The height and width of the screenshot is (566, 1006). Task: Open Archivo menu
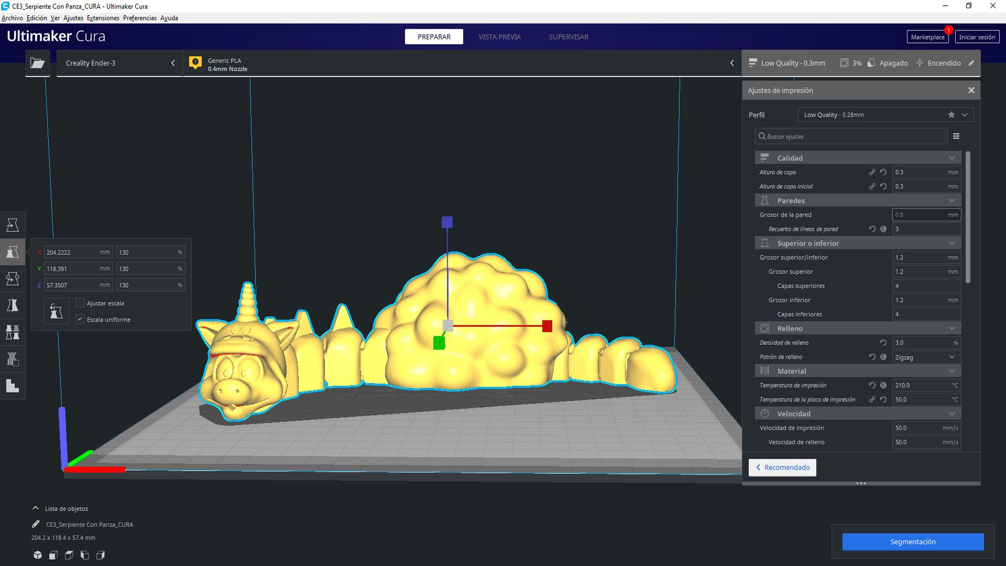(x=12, y=18)
